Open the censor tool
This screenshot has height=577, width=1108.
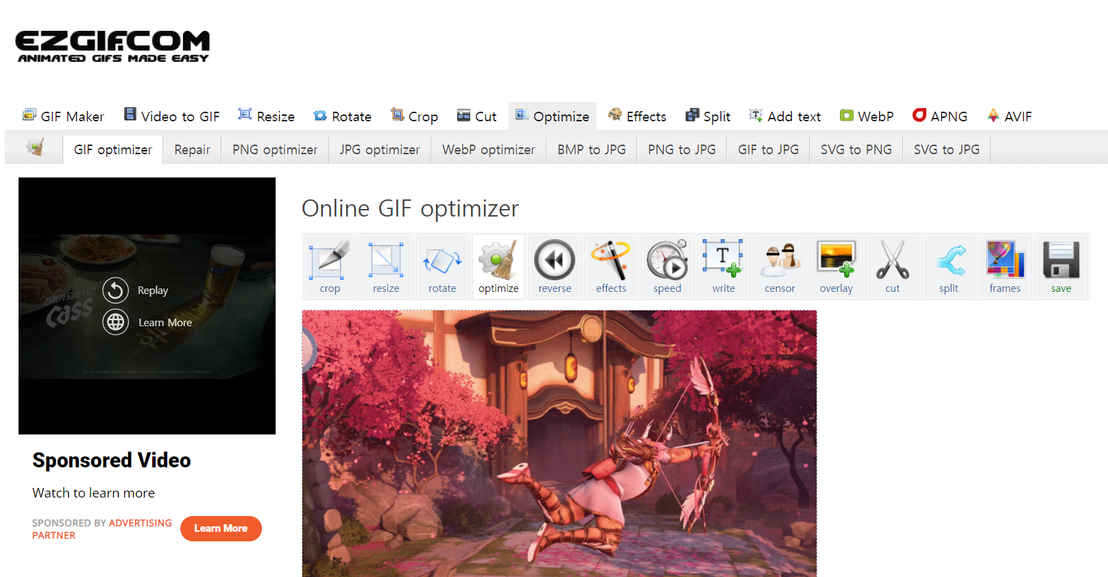780,267
